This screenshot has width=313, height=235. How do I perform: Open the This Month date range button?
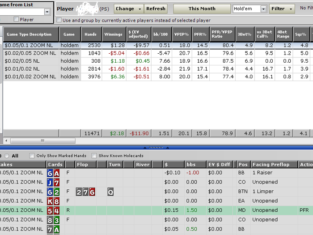202,9
